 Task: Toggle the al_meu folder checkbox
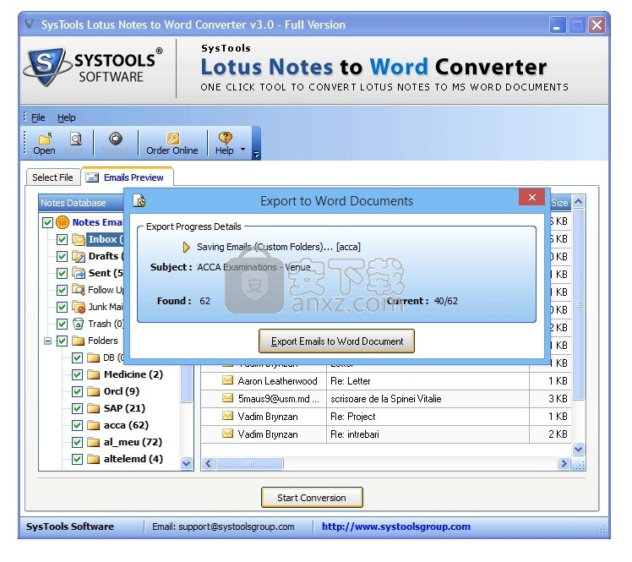coord(77,443)
